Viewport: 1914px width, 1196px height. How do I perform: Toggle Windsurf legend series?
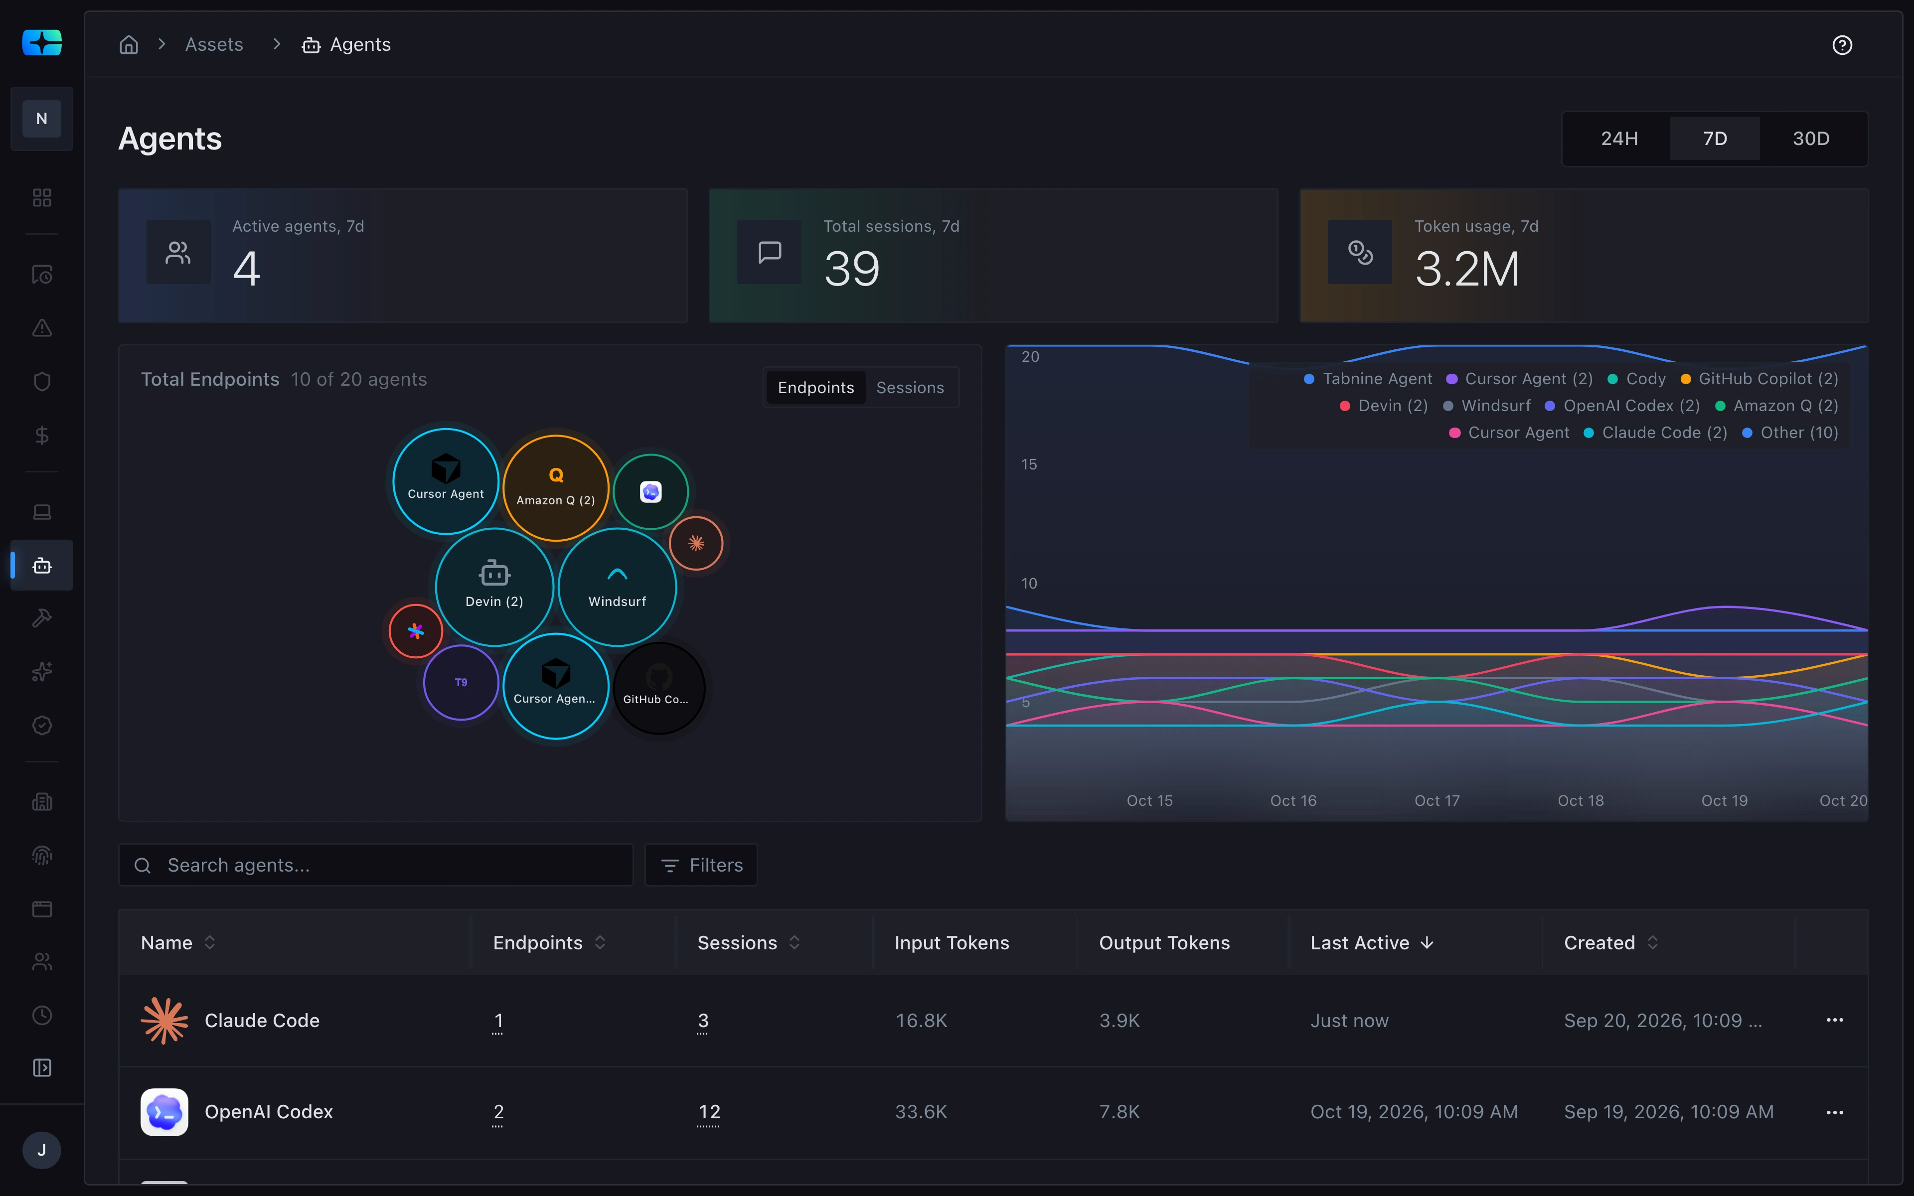[1487, 406]
